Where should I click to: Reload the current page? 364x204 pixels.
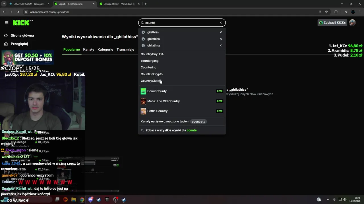coord(18,12)
